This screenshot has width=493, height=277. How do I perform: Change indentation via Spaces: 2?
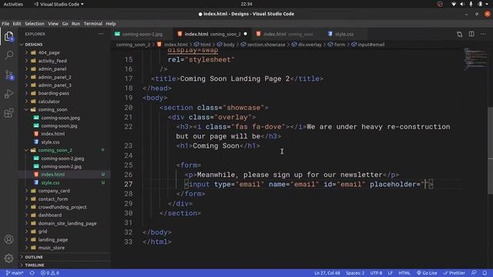(355, 273)
